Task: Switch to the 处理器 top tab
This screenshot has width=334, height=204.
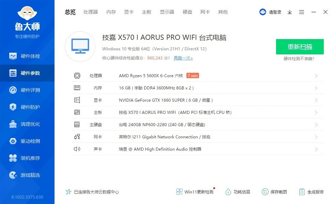Action: pos(91,12)
